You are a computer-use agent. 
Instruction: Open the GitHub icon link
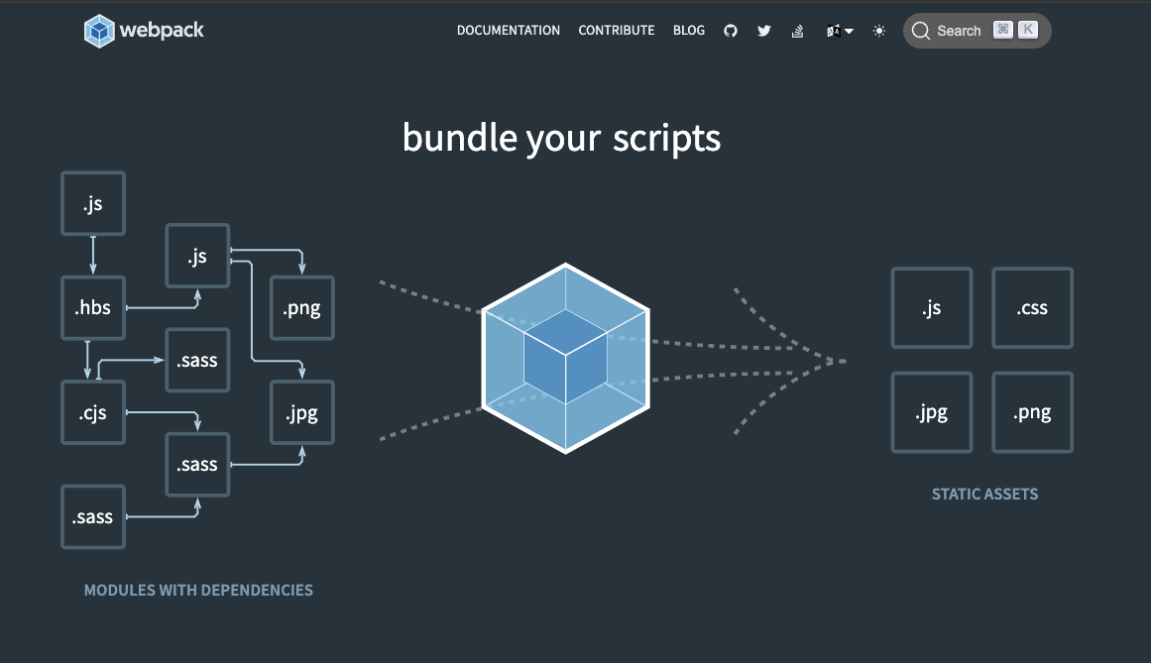(731, 31)
